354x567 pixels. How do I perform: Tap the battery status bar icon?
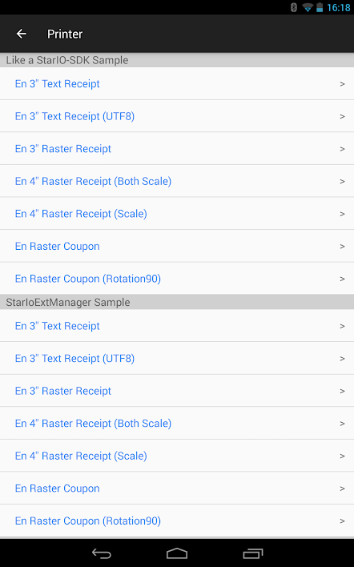pyautogui.click(x=320, y=7)
